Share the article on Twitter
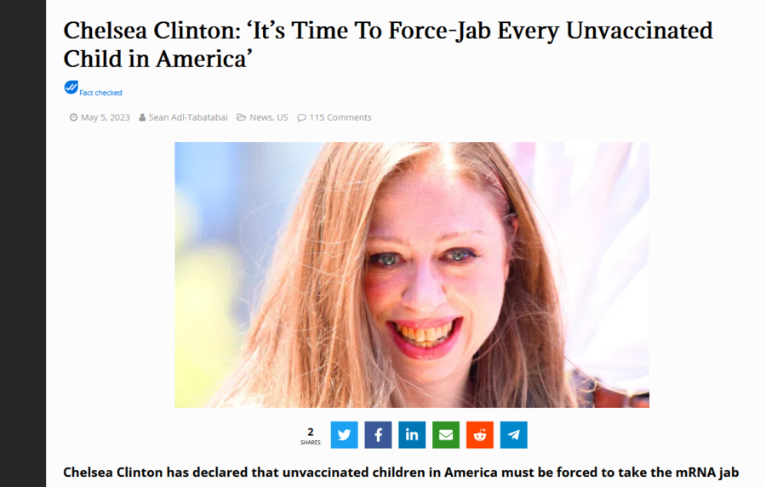 (344, 434)
